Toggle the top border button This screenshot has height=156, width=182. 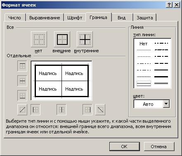click(x=22, y=66)
